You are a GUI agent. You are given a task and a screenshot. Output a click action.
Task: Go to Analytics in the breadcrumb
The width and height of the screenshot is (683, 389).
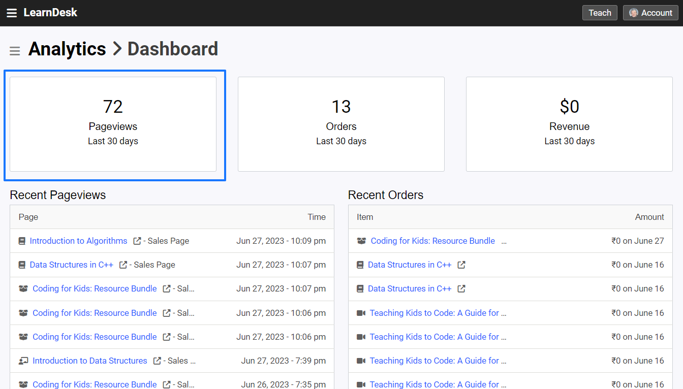click(x=67, y=49)
